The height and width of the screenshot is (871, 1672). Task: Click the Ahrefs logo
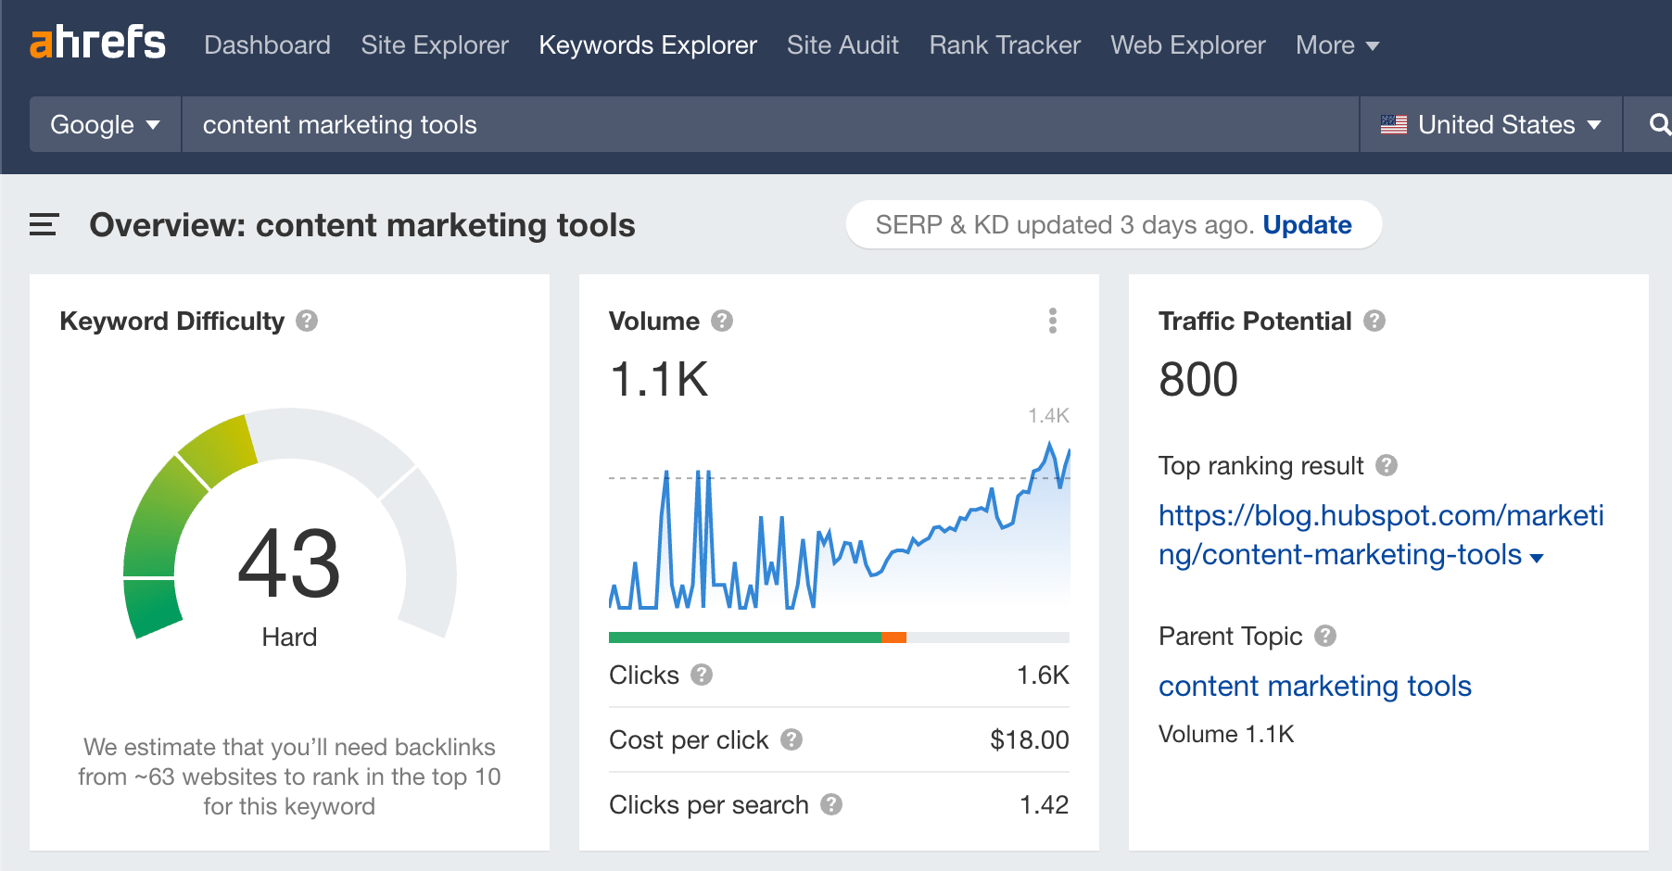[x=97, y=44]
